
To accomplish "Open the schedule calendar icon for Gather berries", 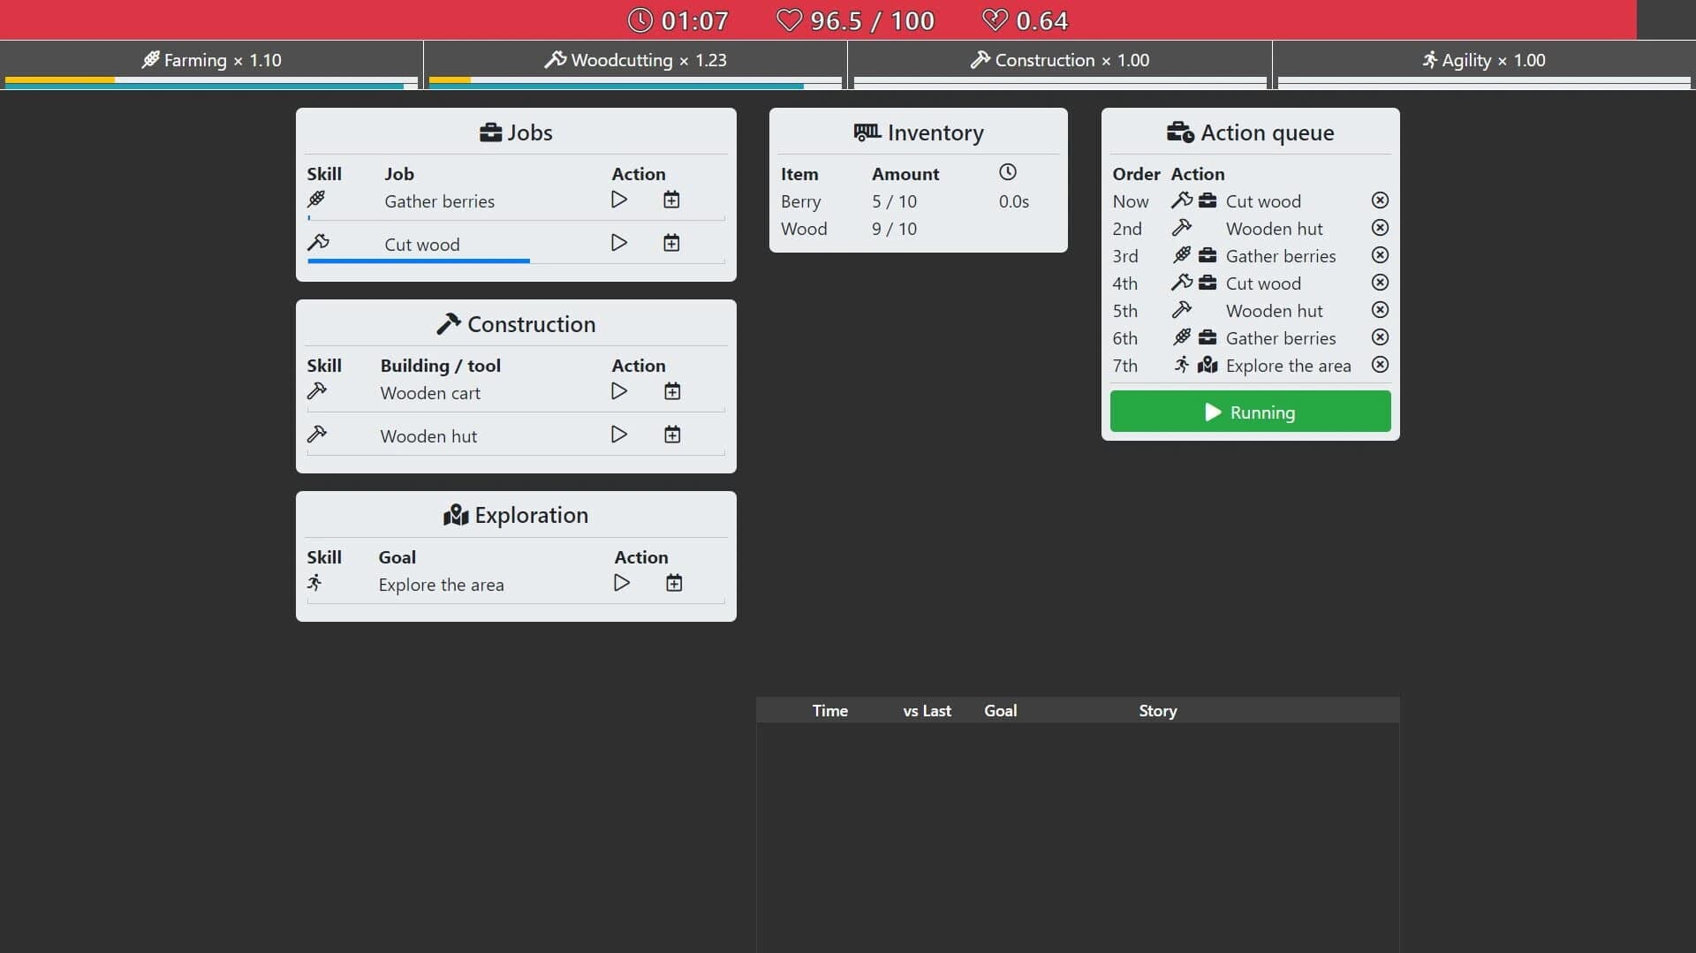I will click(x=672, y=200).
